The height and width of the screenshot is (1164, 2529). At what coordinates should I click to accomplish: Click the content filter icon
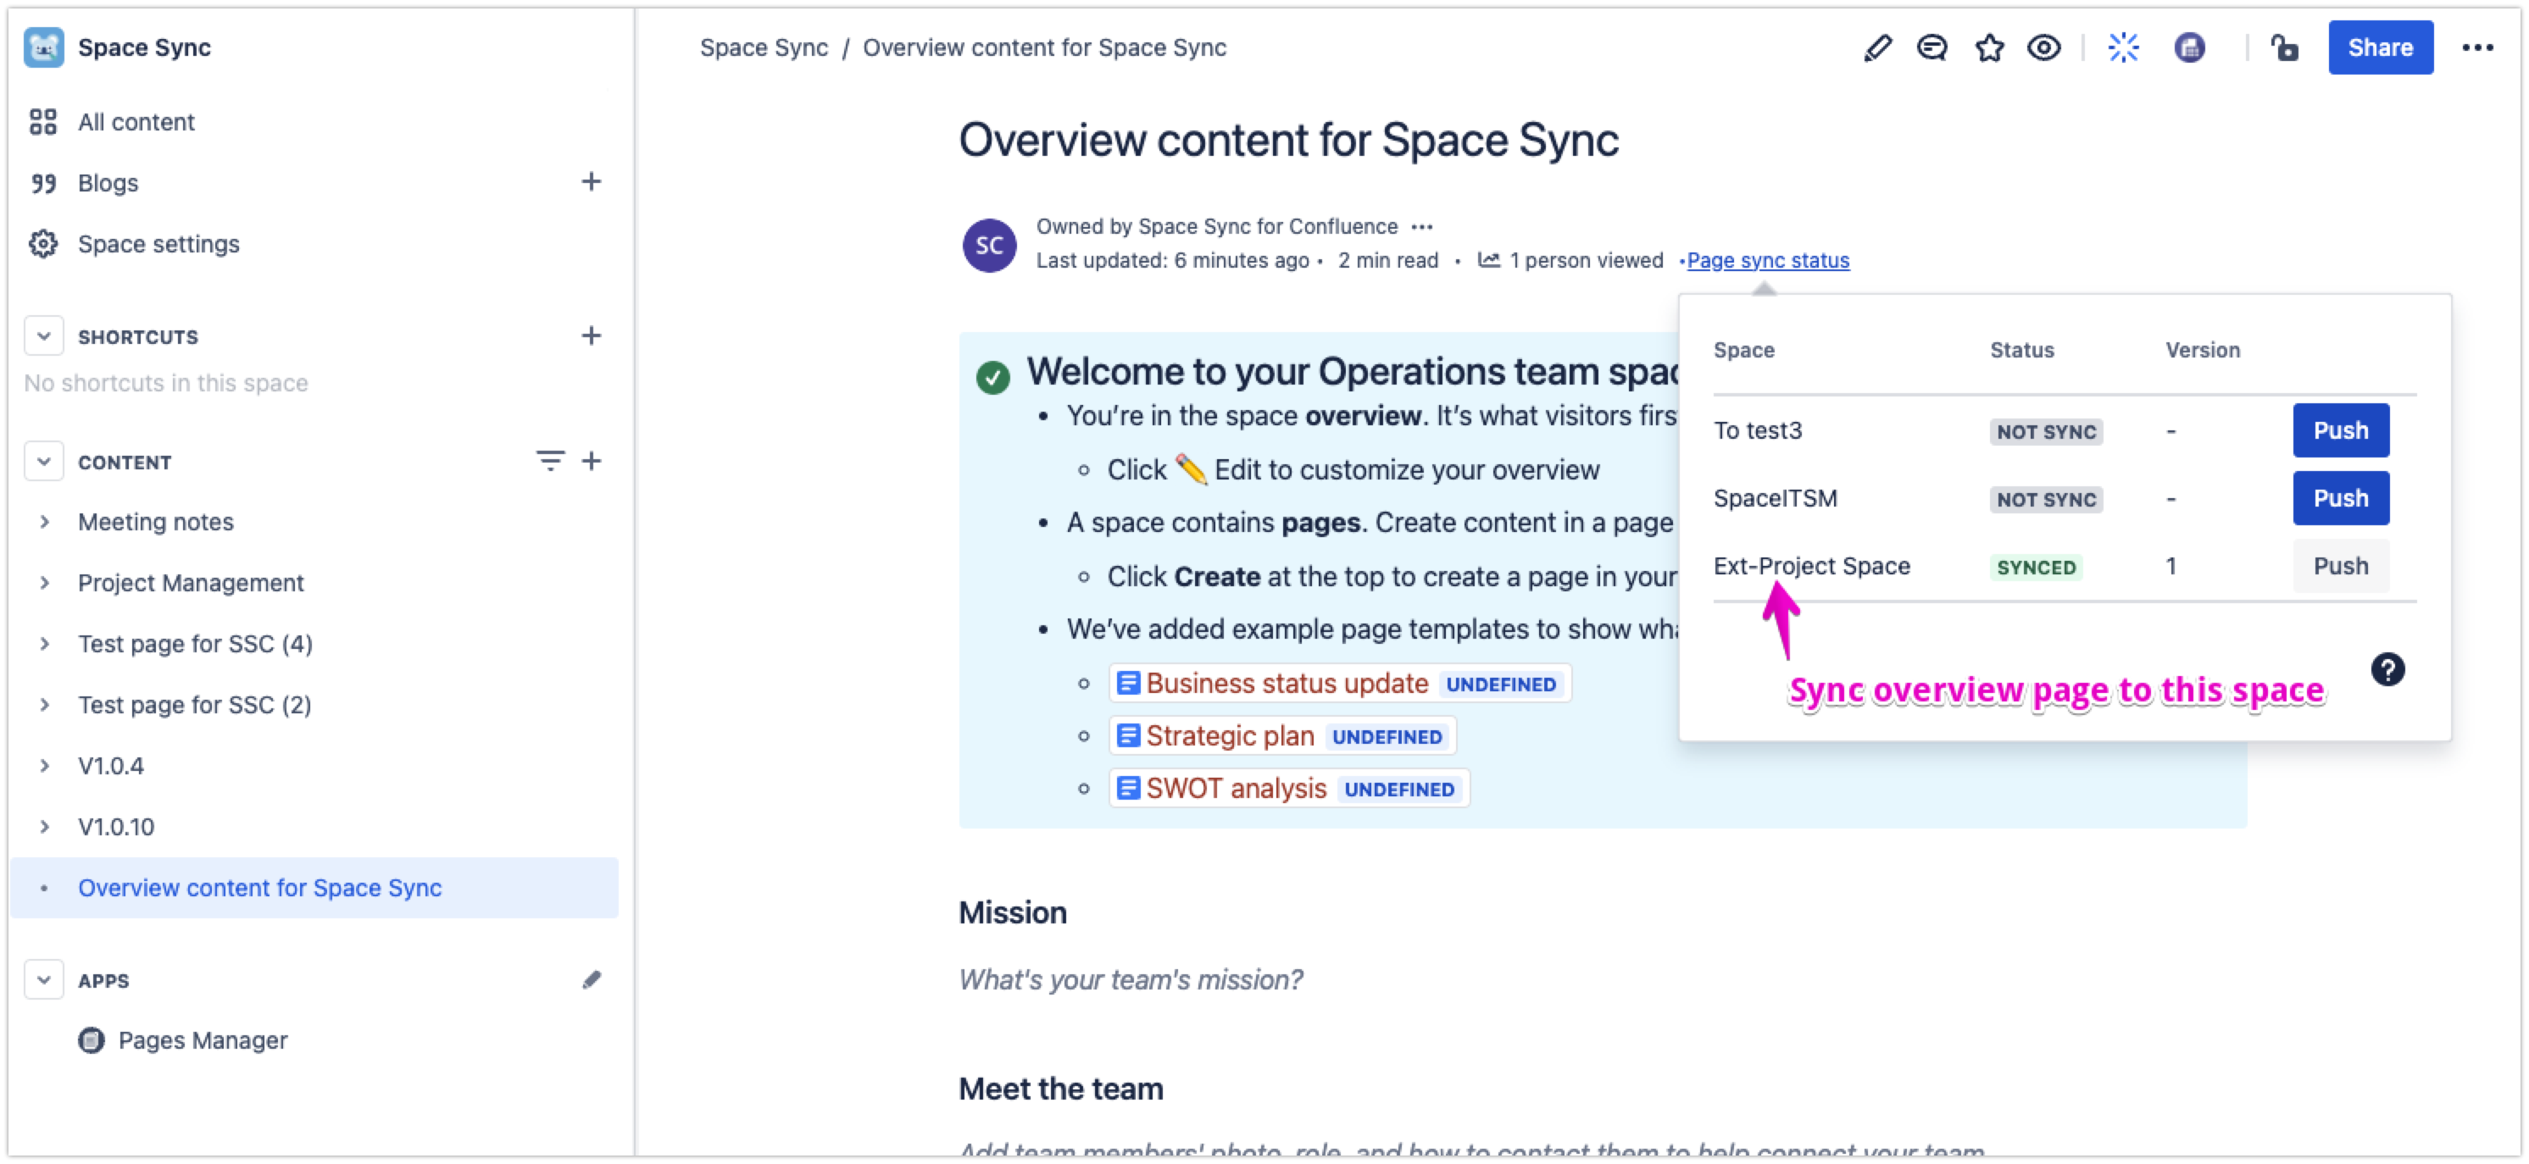pos(550,460)
